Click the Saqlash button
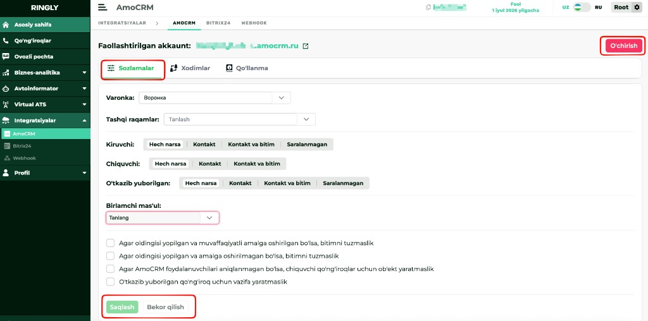This screenshot has height=321, width=648. [122, 307]
